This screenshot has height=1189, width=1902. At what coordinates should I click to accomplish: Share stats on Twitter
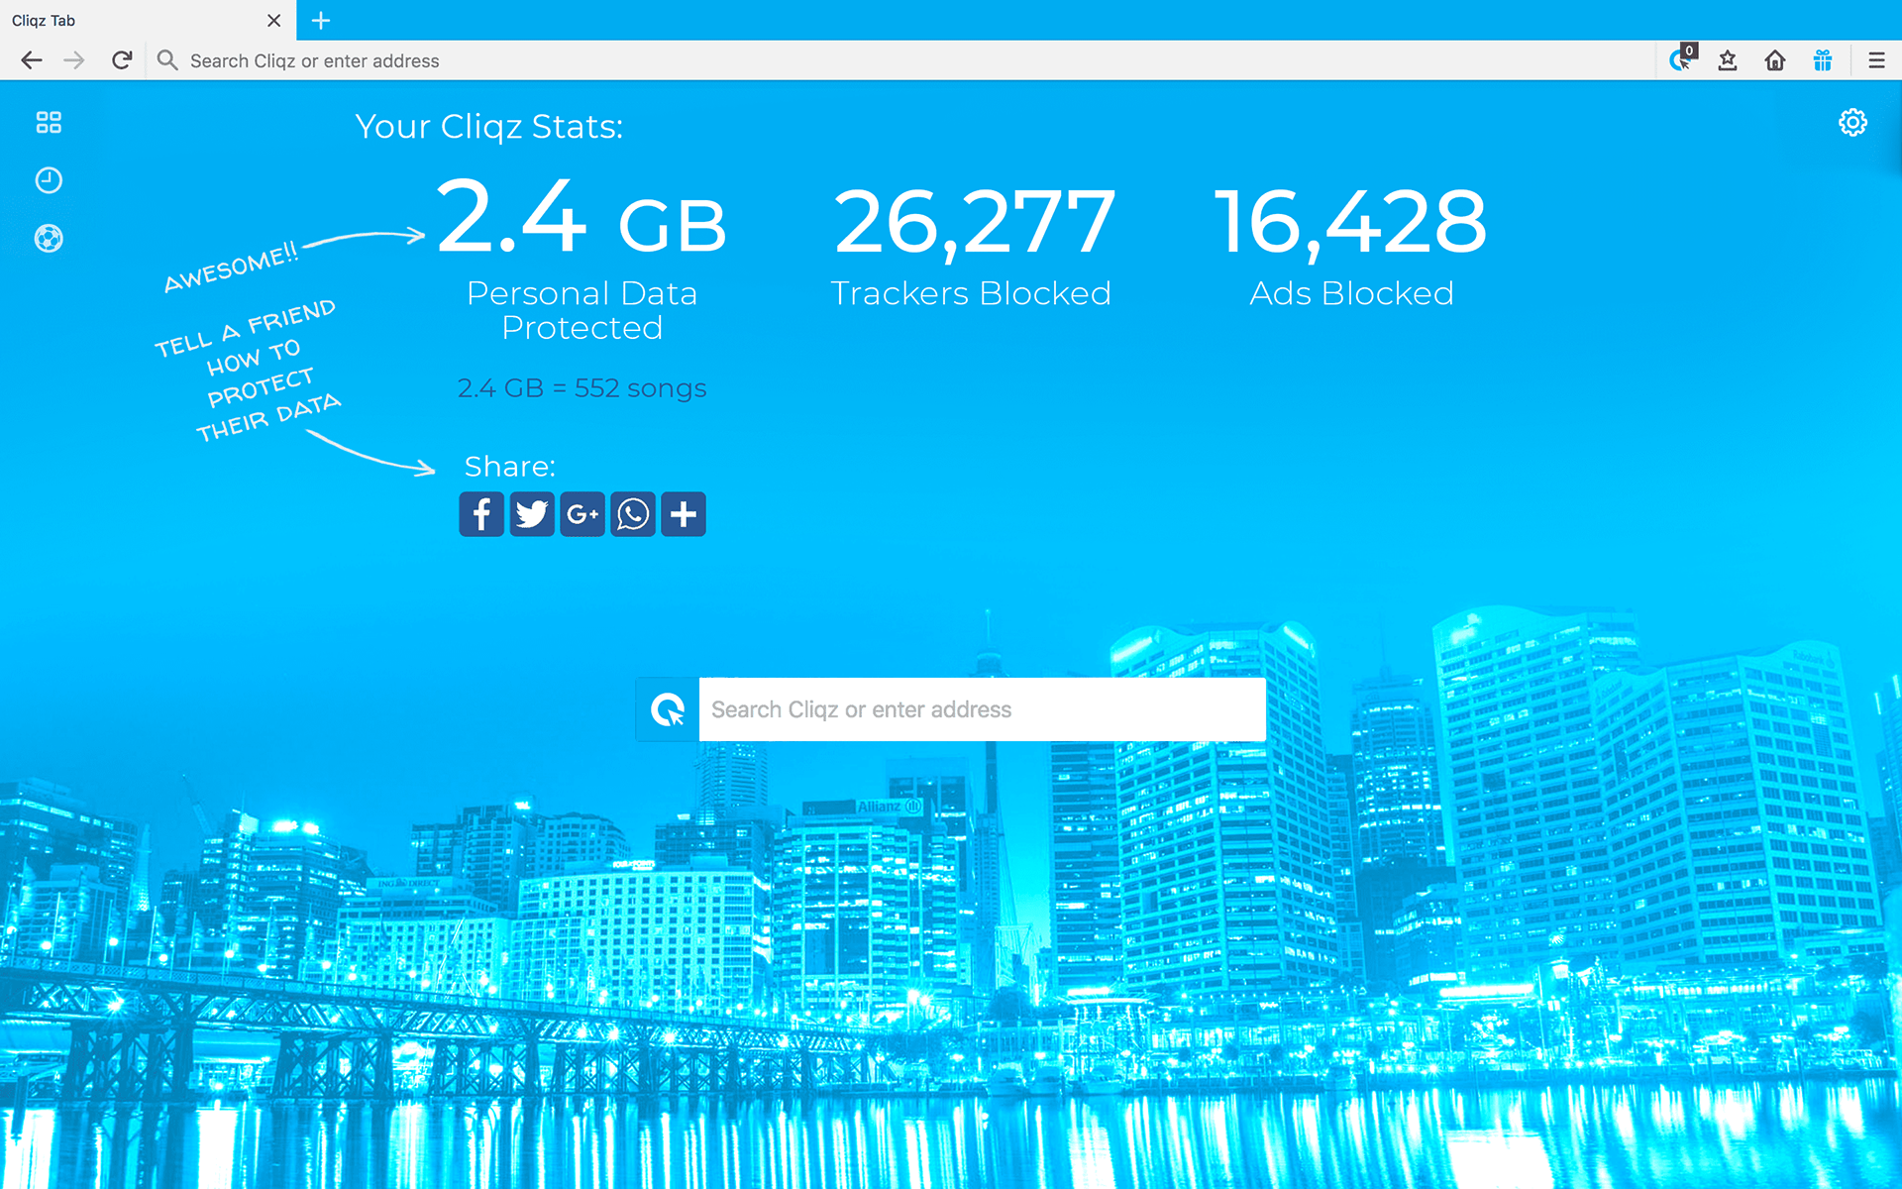[x=532, y=514]
